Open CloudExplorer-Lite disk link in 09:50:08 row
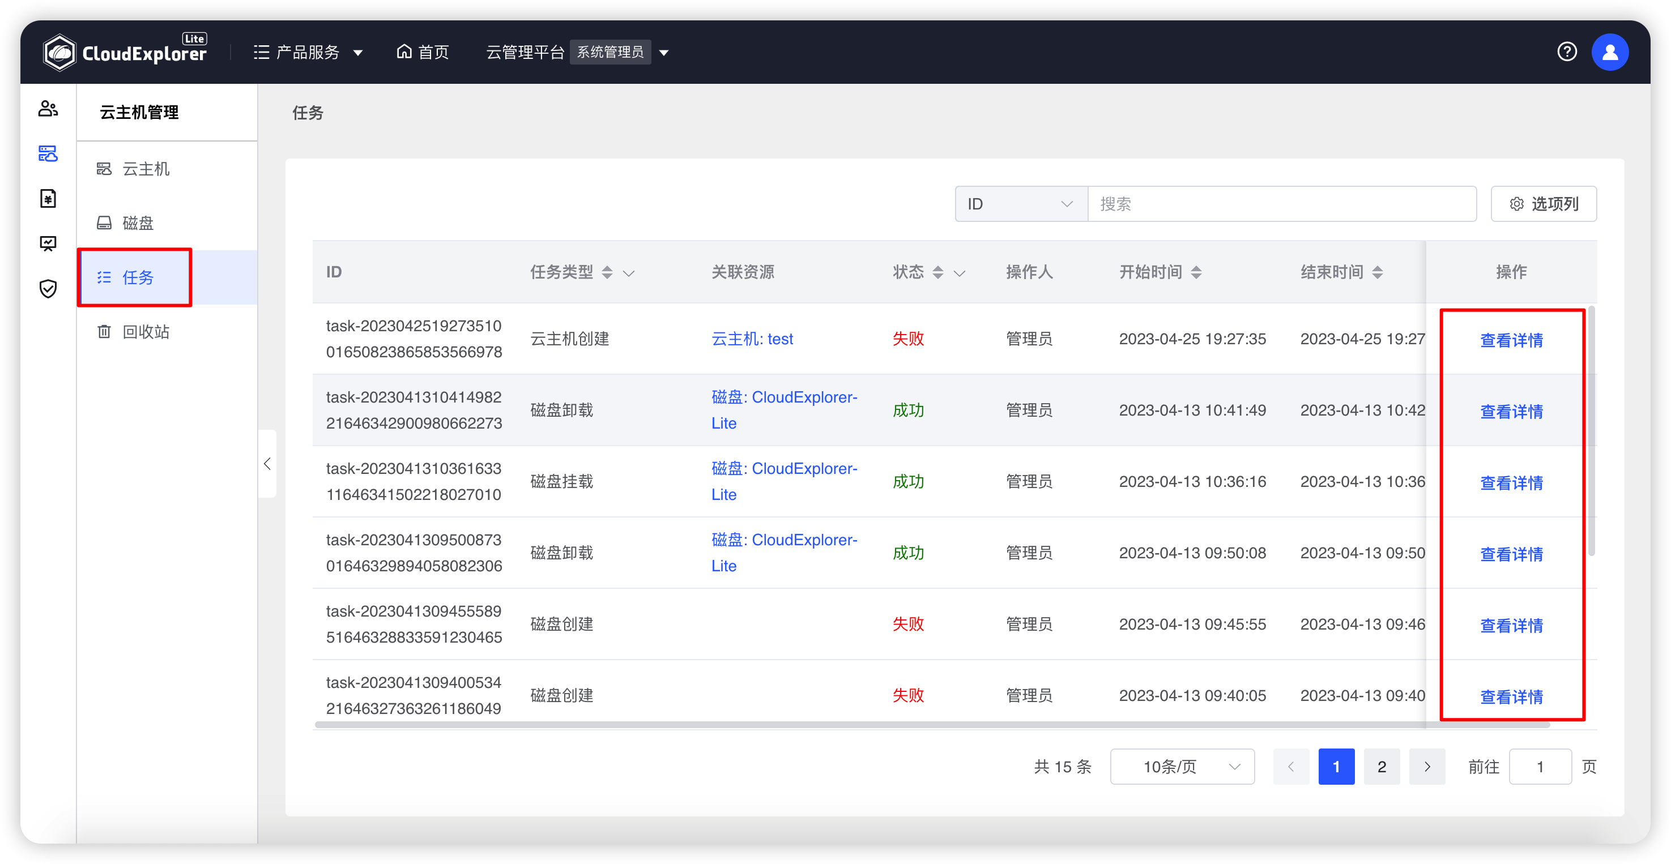1671x864 pixels. pyautogui.click(x=783, y=553)
